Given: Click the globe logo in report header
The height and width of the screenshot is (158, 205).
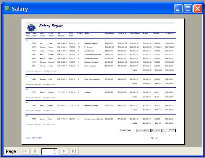Looking at the screenshot, I should coord(31,28).
